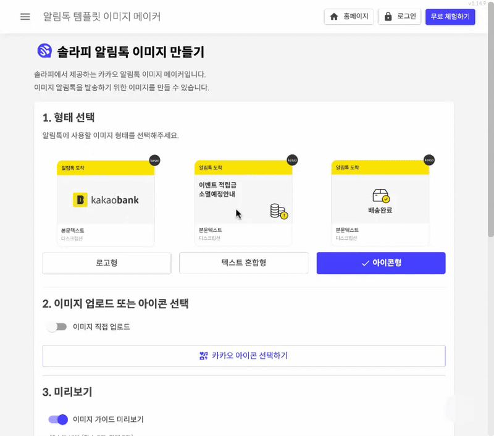Select the 텍스트 혼합형 template type
Image resolution: width=494 pixels, height=436 pixels.
click(243, 262)
